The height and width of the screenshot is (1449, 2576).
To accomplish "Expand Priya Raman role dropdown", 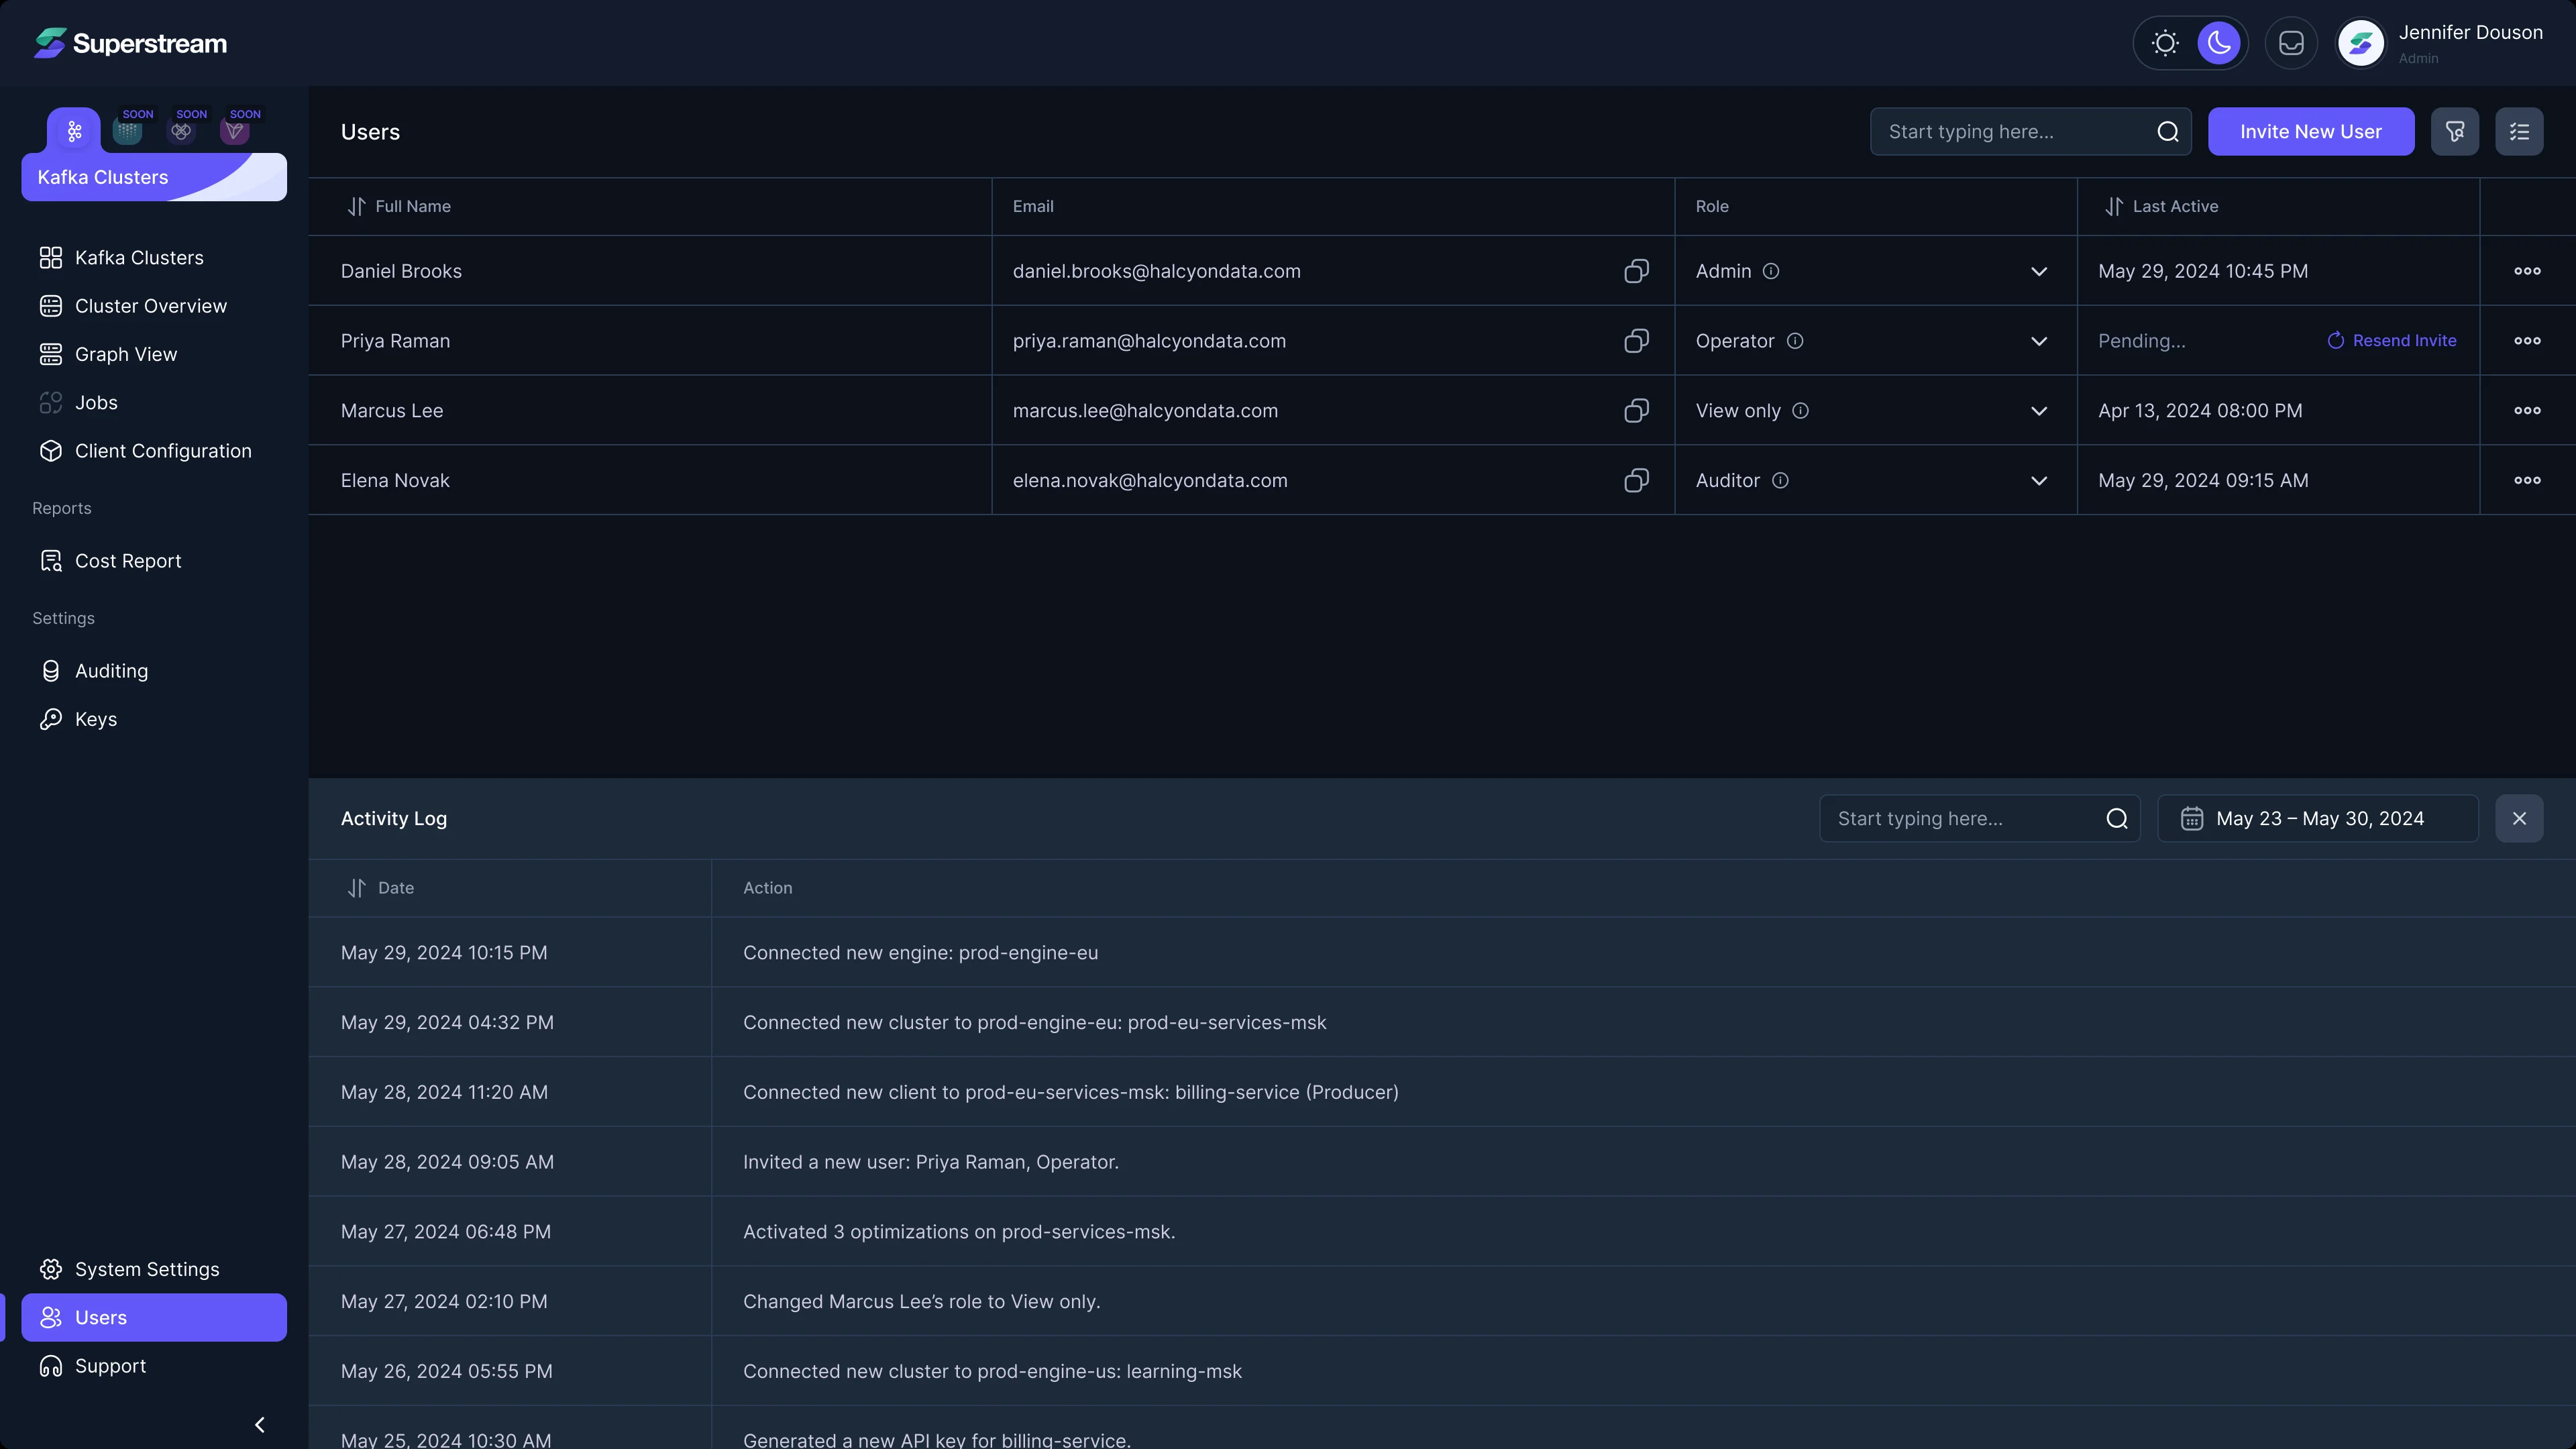I will pyautogui.click(x=2039, y=341).
